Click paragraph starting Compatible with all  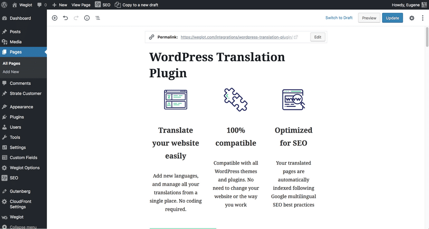click(x=236, y=183)
